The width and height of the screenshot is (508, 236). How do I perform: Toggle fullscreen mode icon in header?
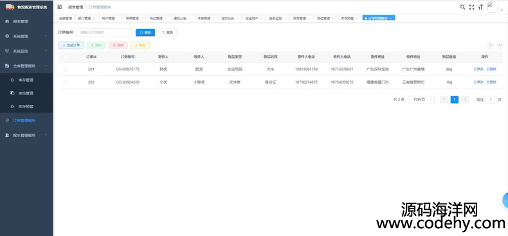(472, 7)
